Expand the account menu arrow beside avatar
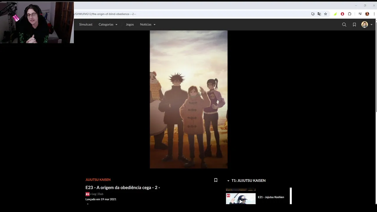Image resolution: width=377 pixels, height=212 pixels. (371, 25)
